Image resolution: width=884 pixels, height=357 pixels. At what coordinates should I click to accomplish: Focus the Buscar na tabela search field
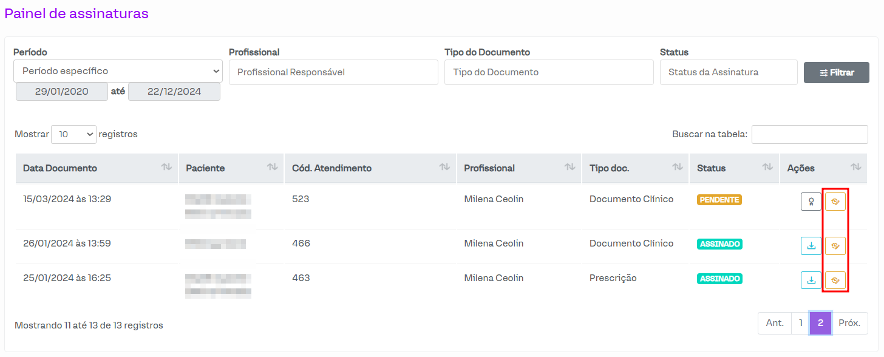(809, 134)
